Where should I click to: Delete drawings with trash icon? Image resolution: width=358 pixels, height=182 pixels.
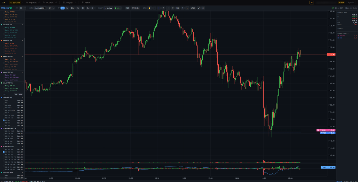(x=203, y=8)
